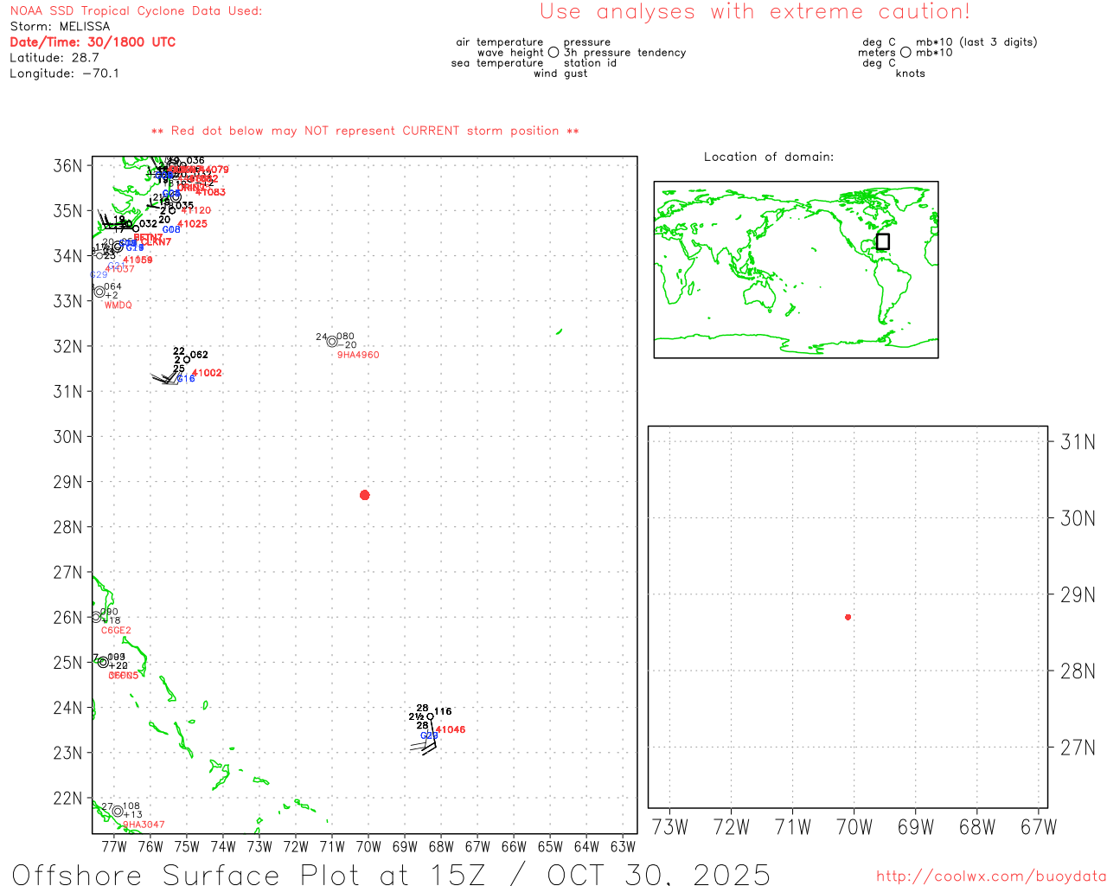Click the 77W longitude label on main map

coord(114,846)
